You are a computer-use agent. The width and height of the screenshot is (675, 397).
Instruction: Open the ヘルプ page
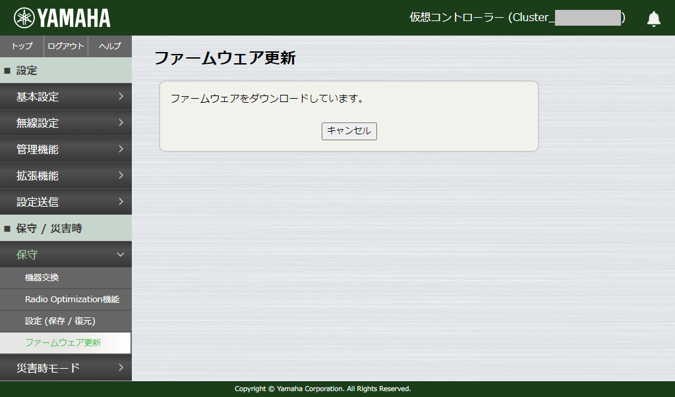click(x=109, y=46)
